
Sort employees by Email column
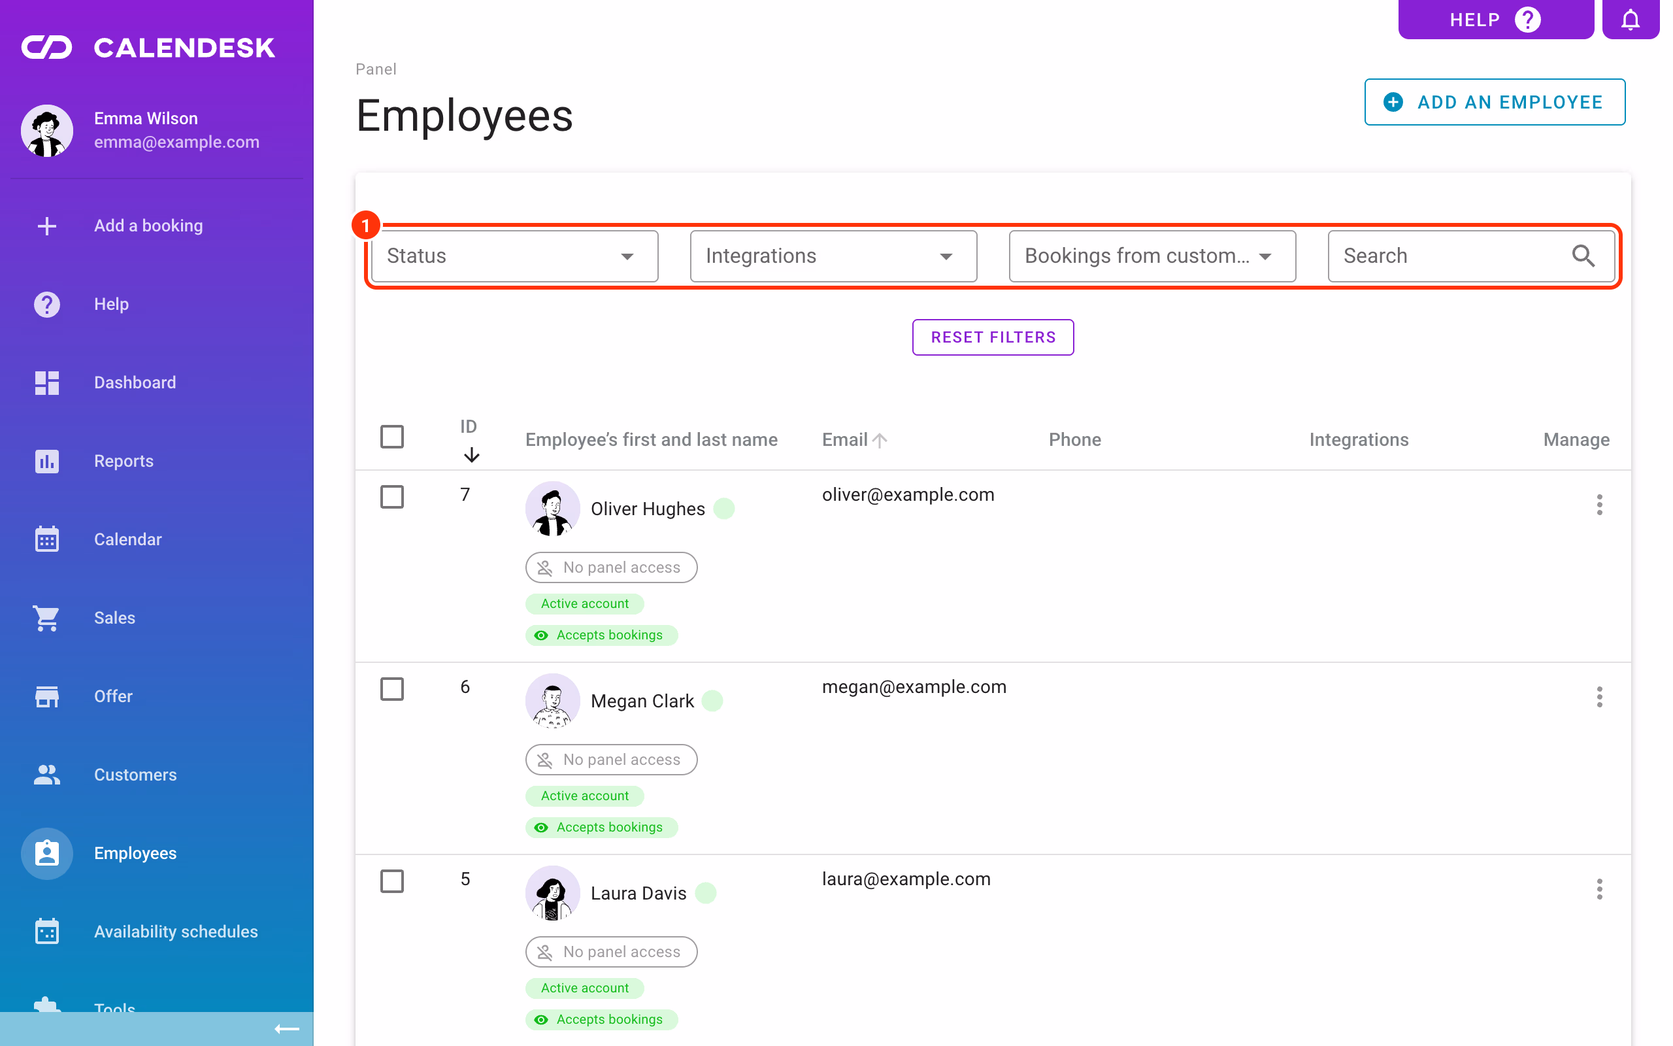click(x=853, y=439)
